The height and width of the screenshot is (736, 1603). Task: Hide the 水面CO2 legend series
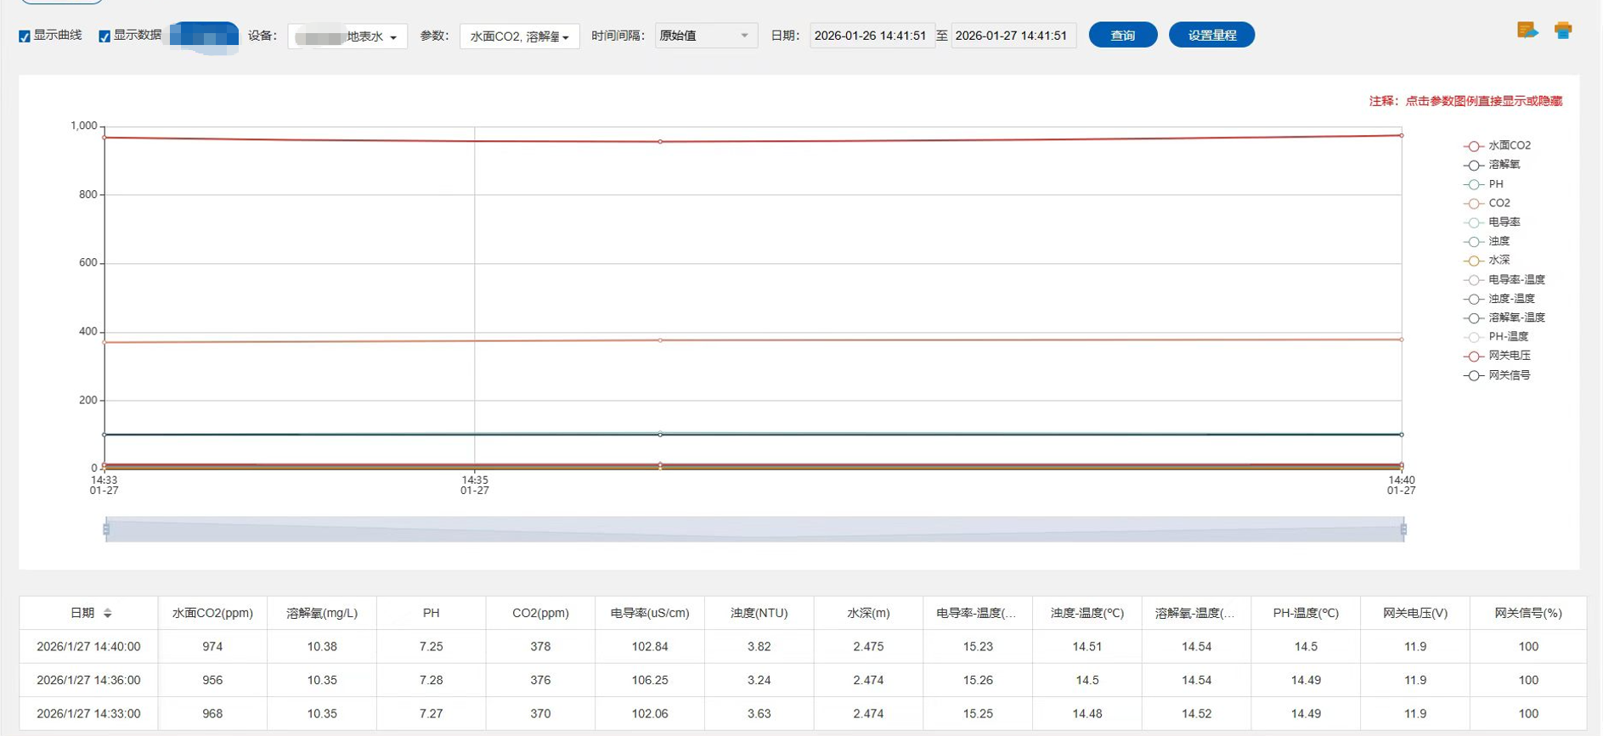[1499, 146]
